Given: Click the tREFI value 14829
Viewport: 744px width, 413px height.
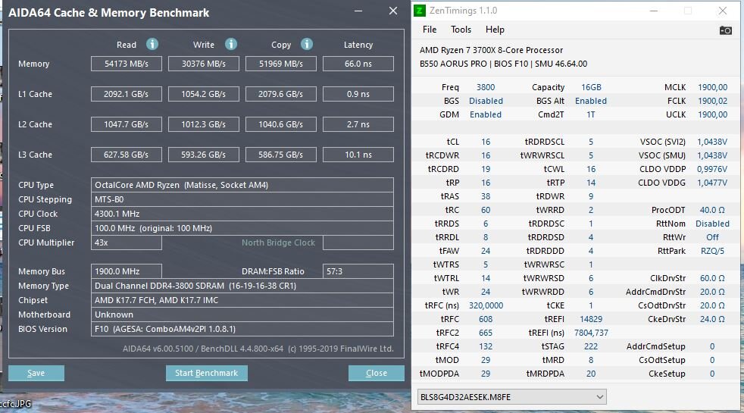Looking at the screenshot, I should (x=591, y=319).
